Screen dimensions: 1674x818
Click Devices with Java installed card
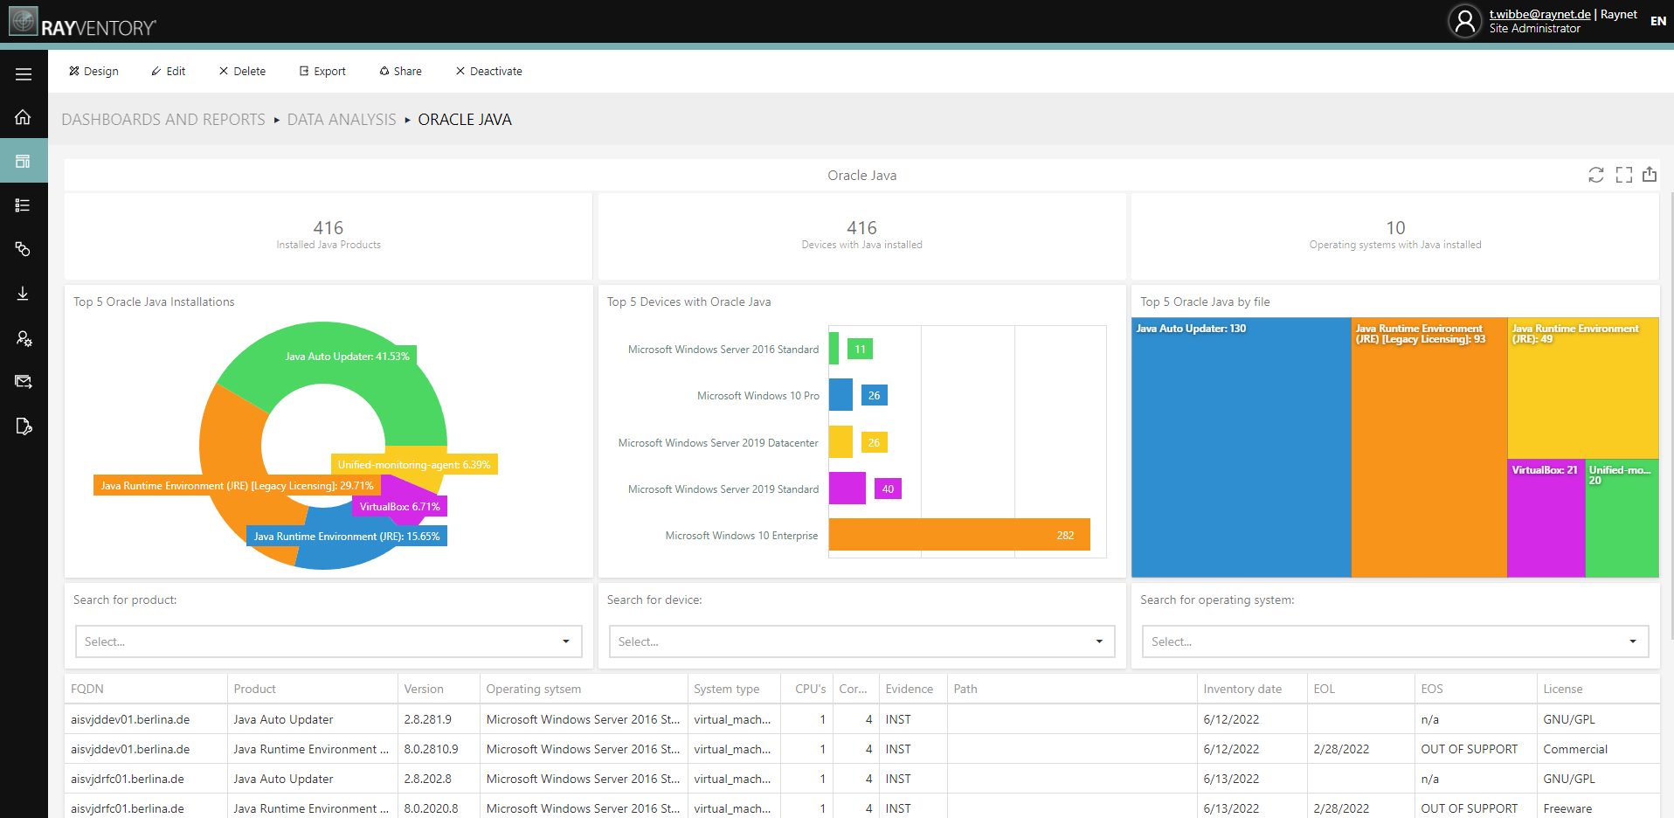(862, 236)
